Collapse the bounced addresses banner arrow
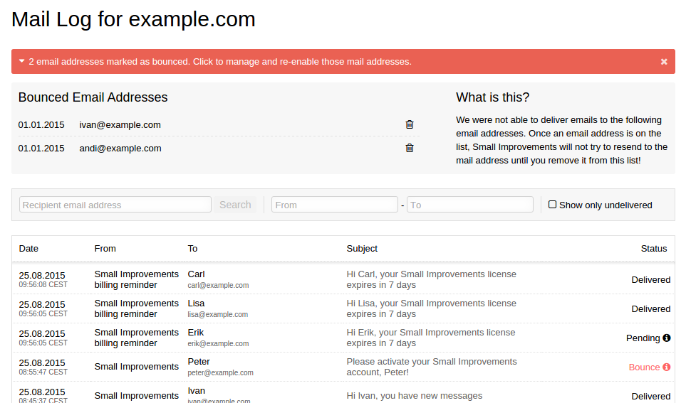Image resolution: width=686 pixels, height=403 pixels. pos(21,61)
